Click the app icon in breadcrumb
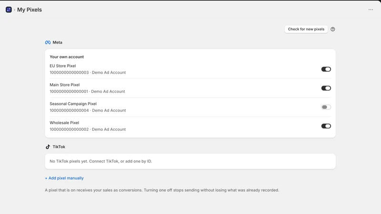This screenshot has height=214, width=381. [9, 10]
